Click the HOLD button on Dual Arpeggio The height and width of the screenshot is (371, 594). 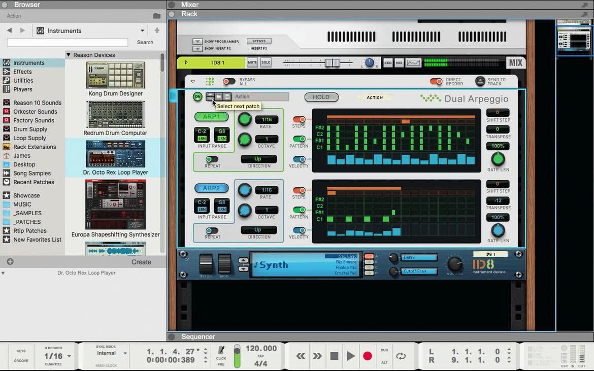pos(321,97)
